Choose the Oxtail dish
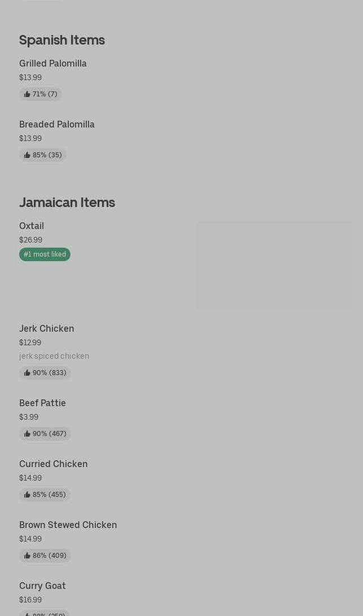 (32, 226)
